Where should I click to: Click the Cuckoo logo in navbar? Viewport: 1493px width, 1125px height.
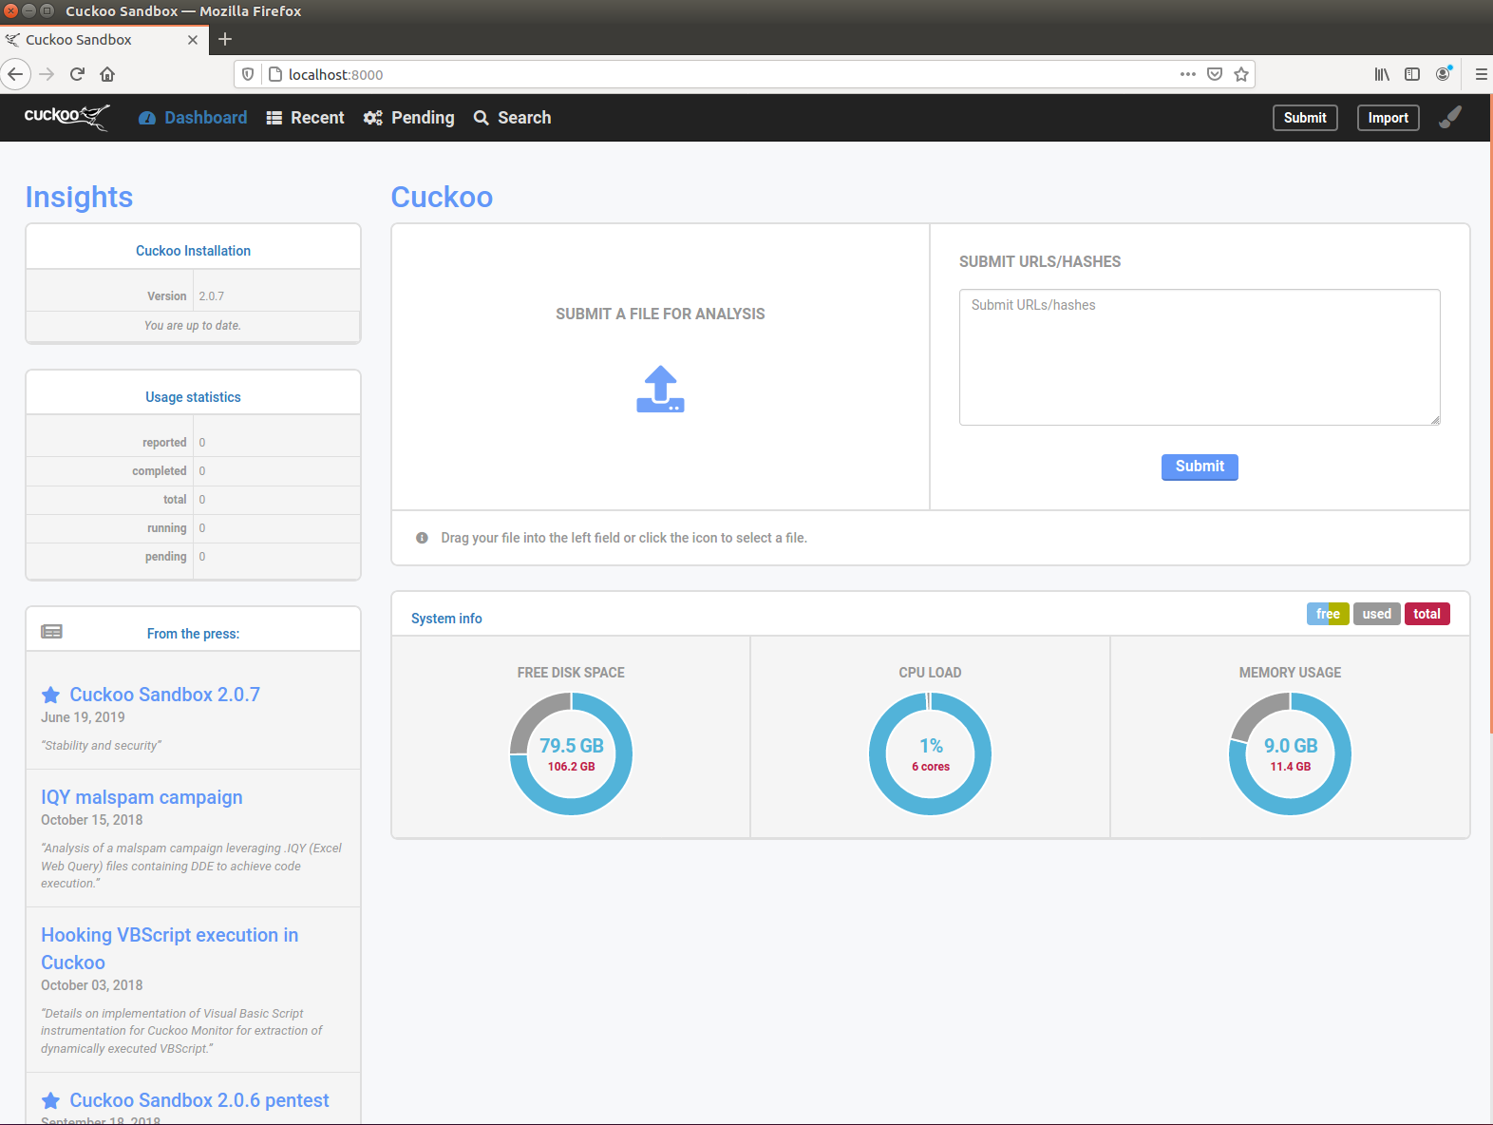pos(66,117)
